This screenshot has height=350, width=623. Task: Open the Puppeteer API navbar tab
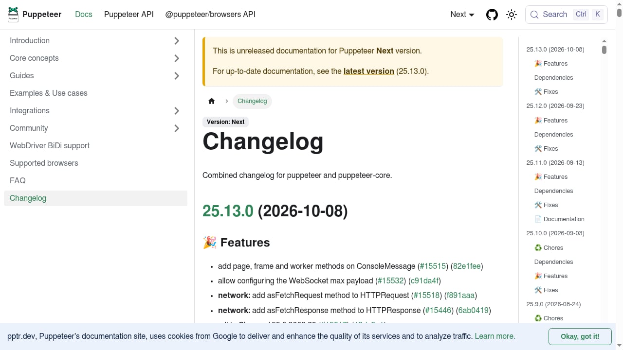(129, 15)
